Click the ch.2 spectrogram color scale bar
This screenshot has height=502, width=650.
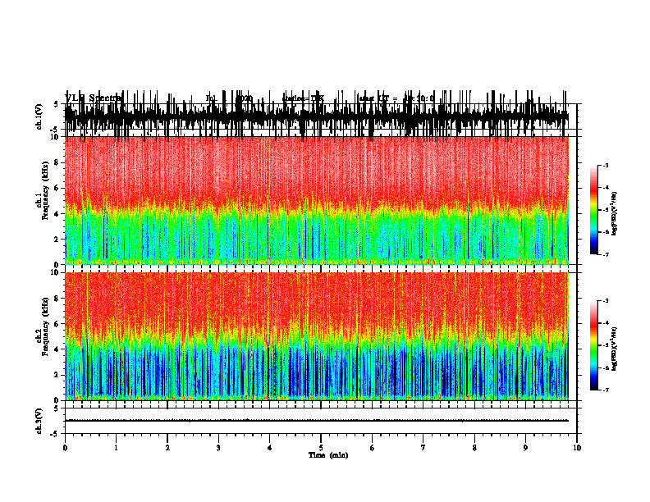593,345
